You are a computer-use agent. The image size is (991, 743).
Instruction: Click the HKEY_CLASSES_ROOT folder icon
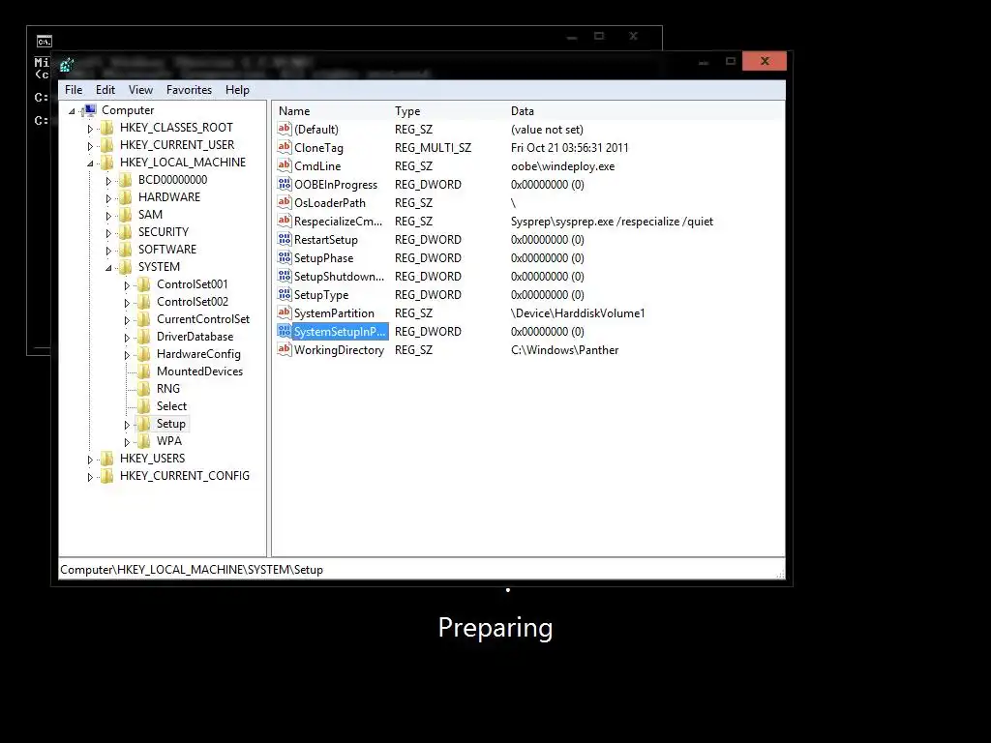(107, 128)
